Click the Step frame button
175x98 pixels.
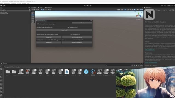pos(91,5)
